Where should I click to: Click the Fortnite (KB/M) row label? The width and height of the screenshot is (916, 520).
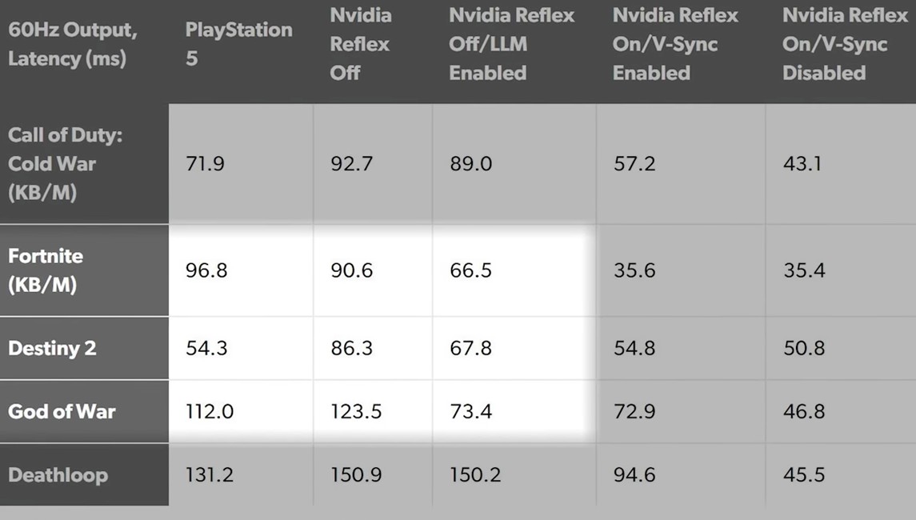click(46, 270)
